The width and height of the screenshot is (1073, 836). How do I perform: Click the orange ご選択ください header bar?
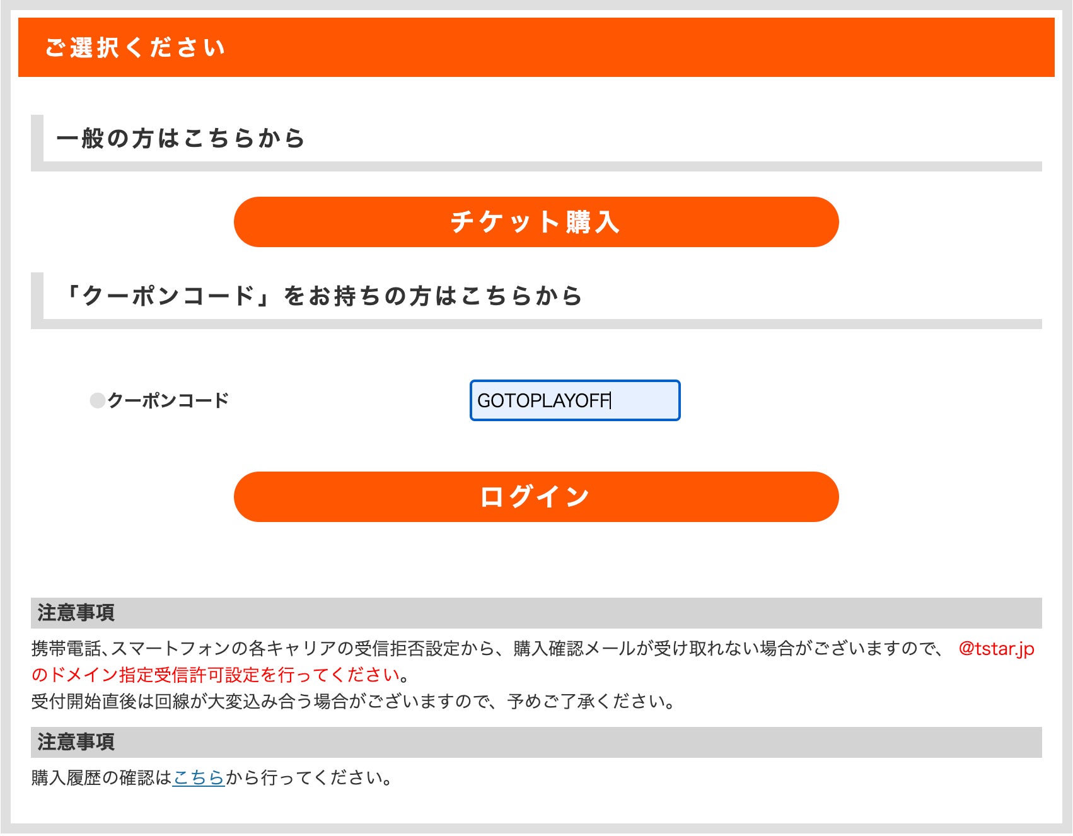click(x=536, y=47)
